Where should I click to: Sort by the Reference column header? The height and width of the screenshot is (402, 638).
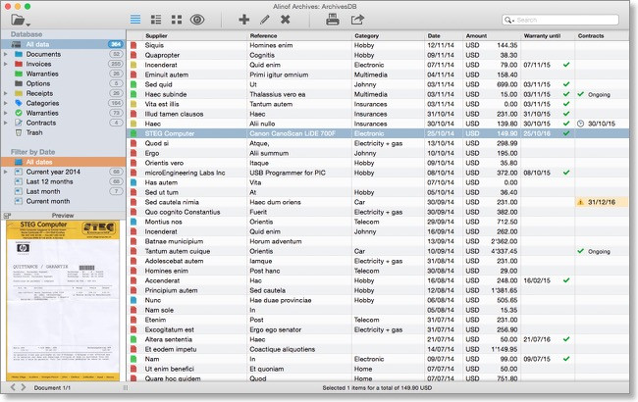299,35
